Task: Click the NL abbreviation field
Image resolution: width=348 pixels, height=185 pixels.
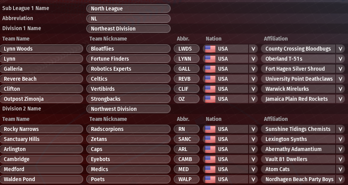Action: 128,19
